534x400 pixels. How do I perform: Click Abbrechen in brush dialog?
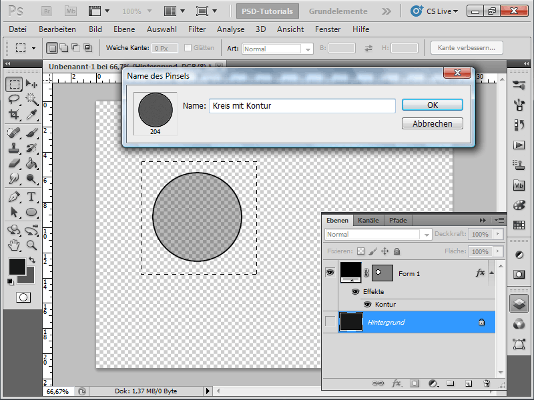[433, 123]
